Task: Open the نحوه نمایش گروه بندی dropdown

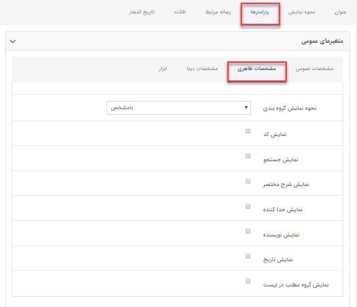Action: tap(179, 108)
